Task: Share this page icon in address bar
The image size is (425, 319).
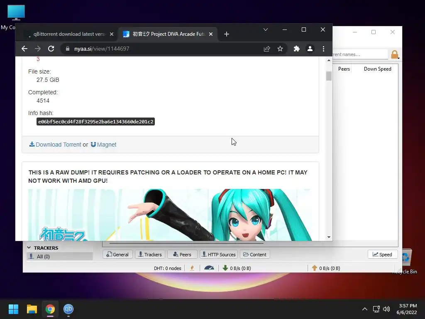Action: (267, 49)
